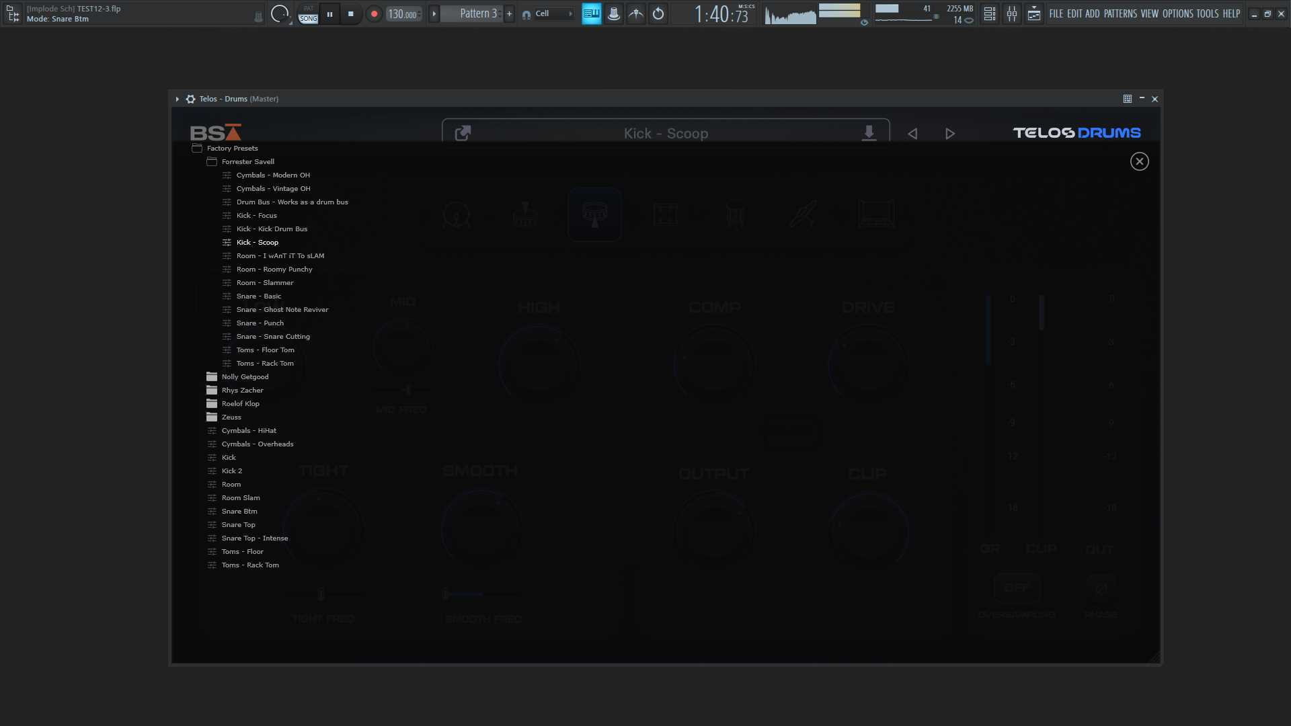
Task: Add a new pattern with the plus button
Action: [x=509, y=13]
